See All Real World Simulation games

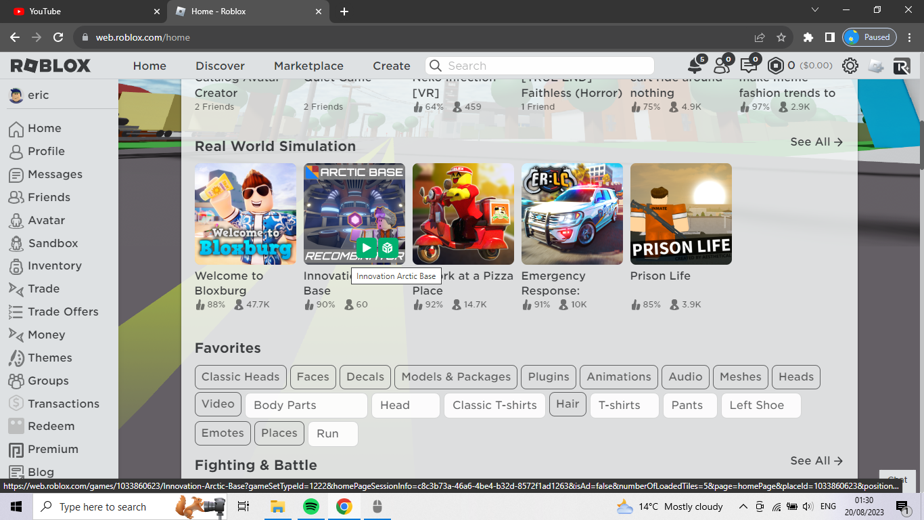816,142
